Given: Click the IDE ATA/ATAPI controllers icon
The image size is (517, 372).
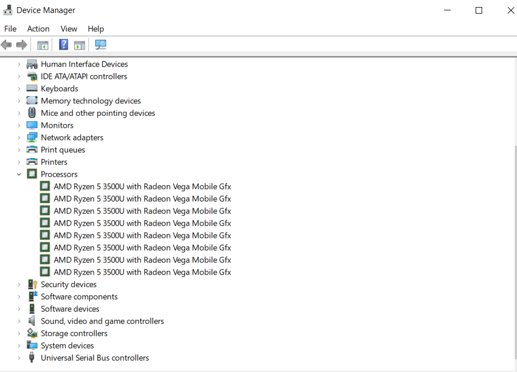Looking at the screenshot, I should tap(32, 77).
